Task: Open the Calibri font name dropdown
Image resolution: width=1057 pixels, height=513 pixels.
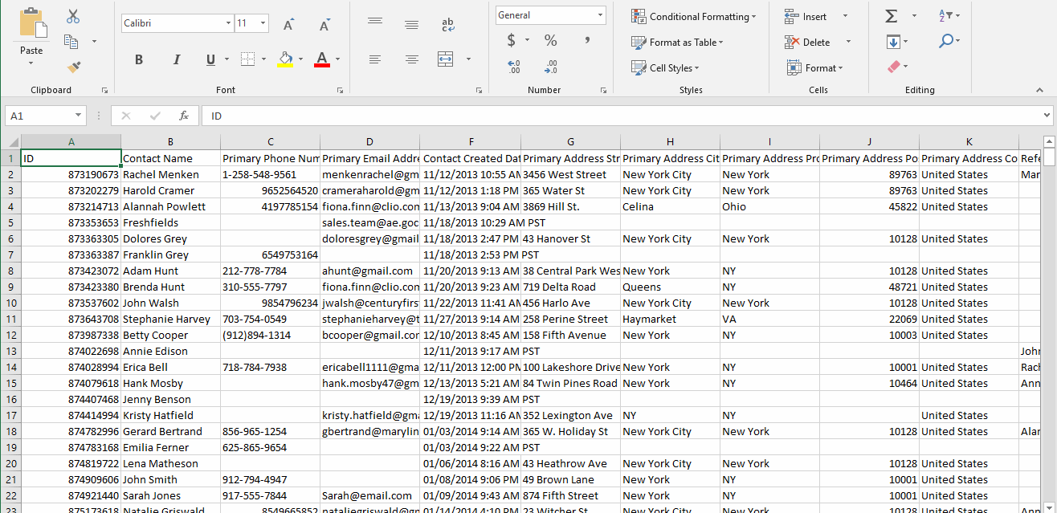Action: 228,23
